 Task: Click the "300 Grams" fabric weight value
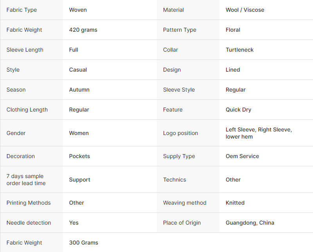(83, 243)
